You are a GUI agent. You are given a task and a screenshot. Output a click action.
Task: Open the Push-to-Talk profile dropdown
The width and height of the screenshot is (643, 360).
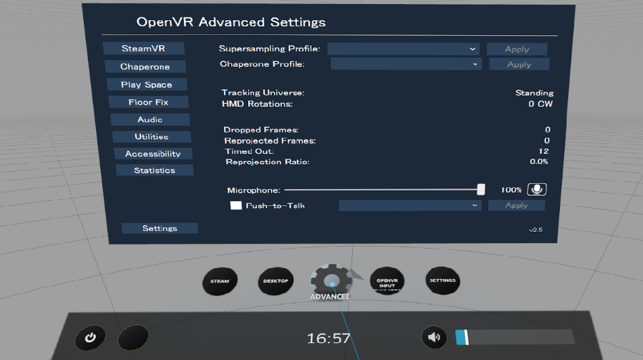(x=410, y=205)
